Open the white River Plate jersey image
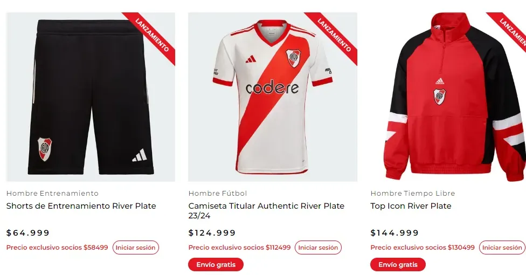 272,97
